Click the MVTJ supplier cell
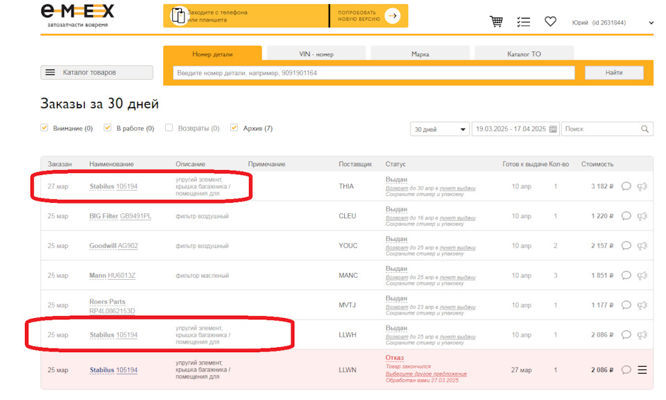Viewport: 666px width, 400px height. tap(347, 305)
